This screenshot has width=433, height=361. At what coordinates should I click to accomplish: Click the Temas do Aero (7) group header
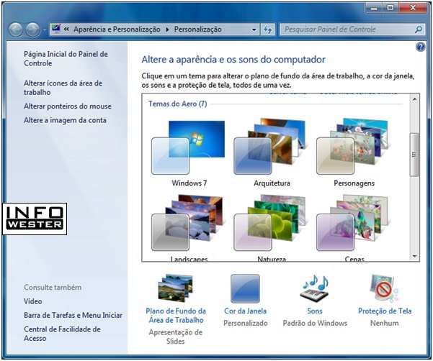(x=177, y=104)
